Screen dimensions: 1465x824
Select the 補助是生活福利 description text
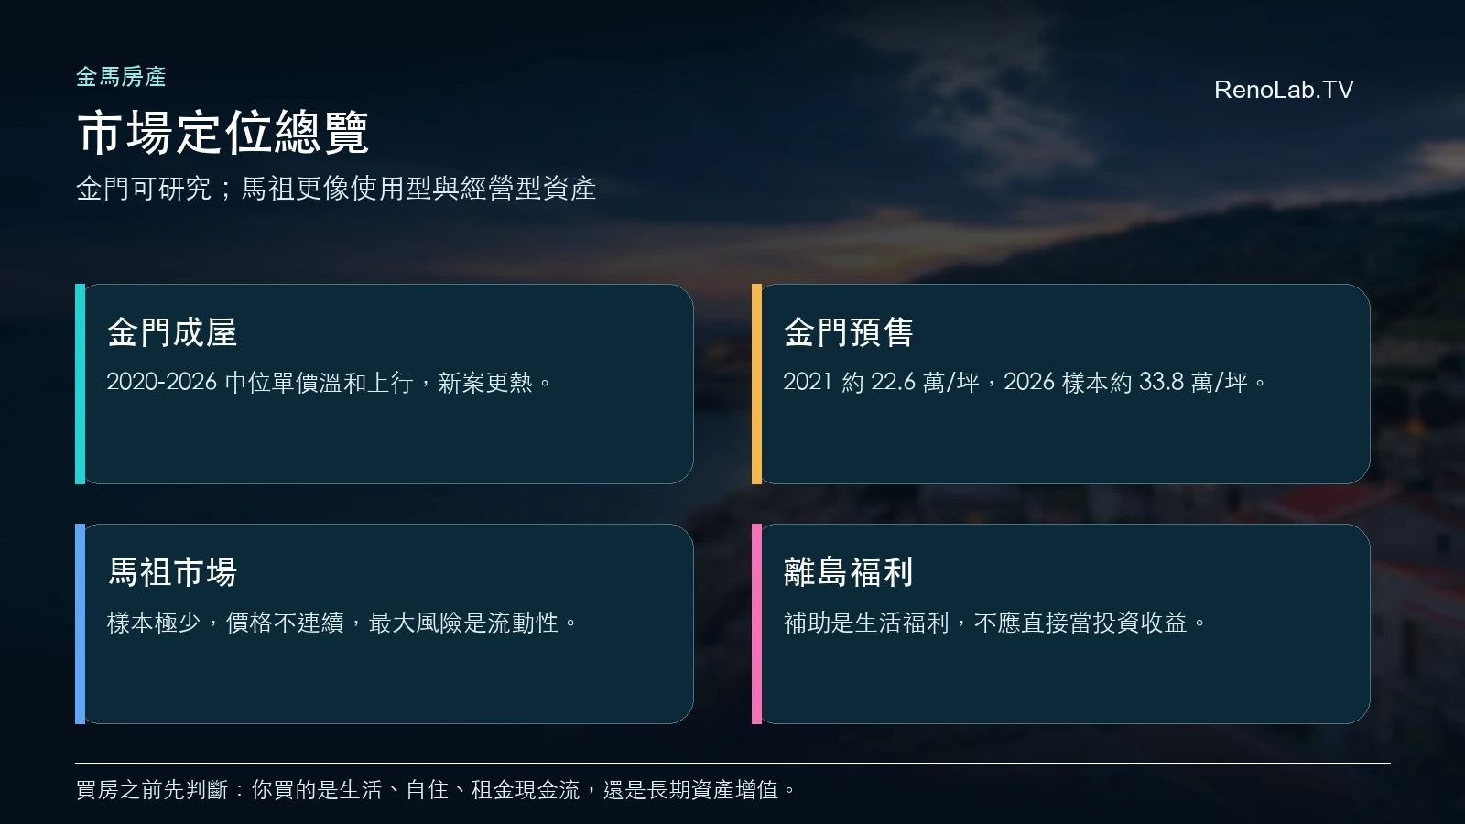click(995, 623)
